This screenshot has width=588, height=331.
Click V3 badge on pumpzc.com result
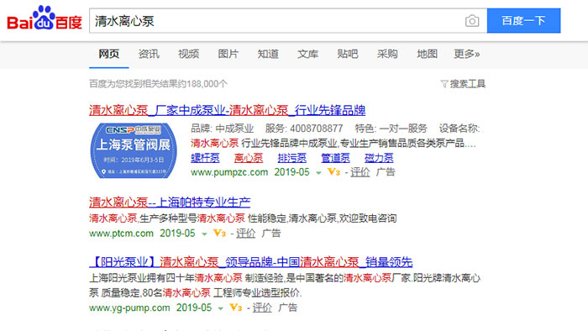coord(333,172)
